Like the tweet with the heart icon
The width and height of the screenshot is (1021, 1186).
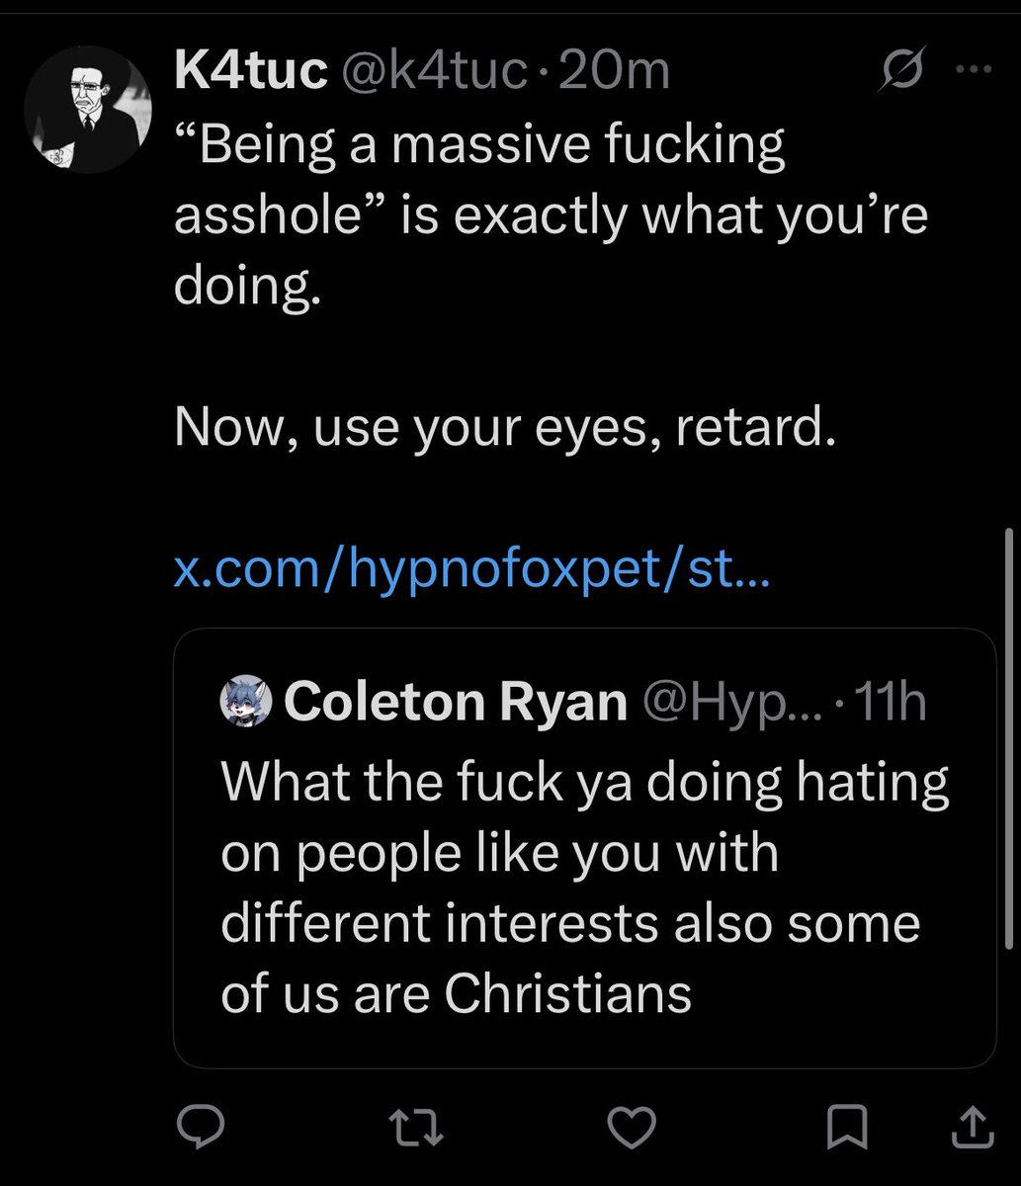(631, 1127)
